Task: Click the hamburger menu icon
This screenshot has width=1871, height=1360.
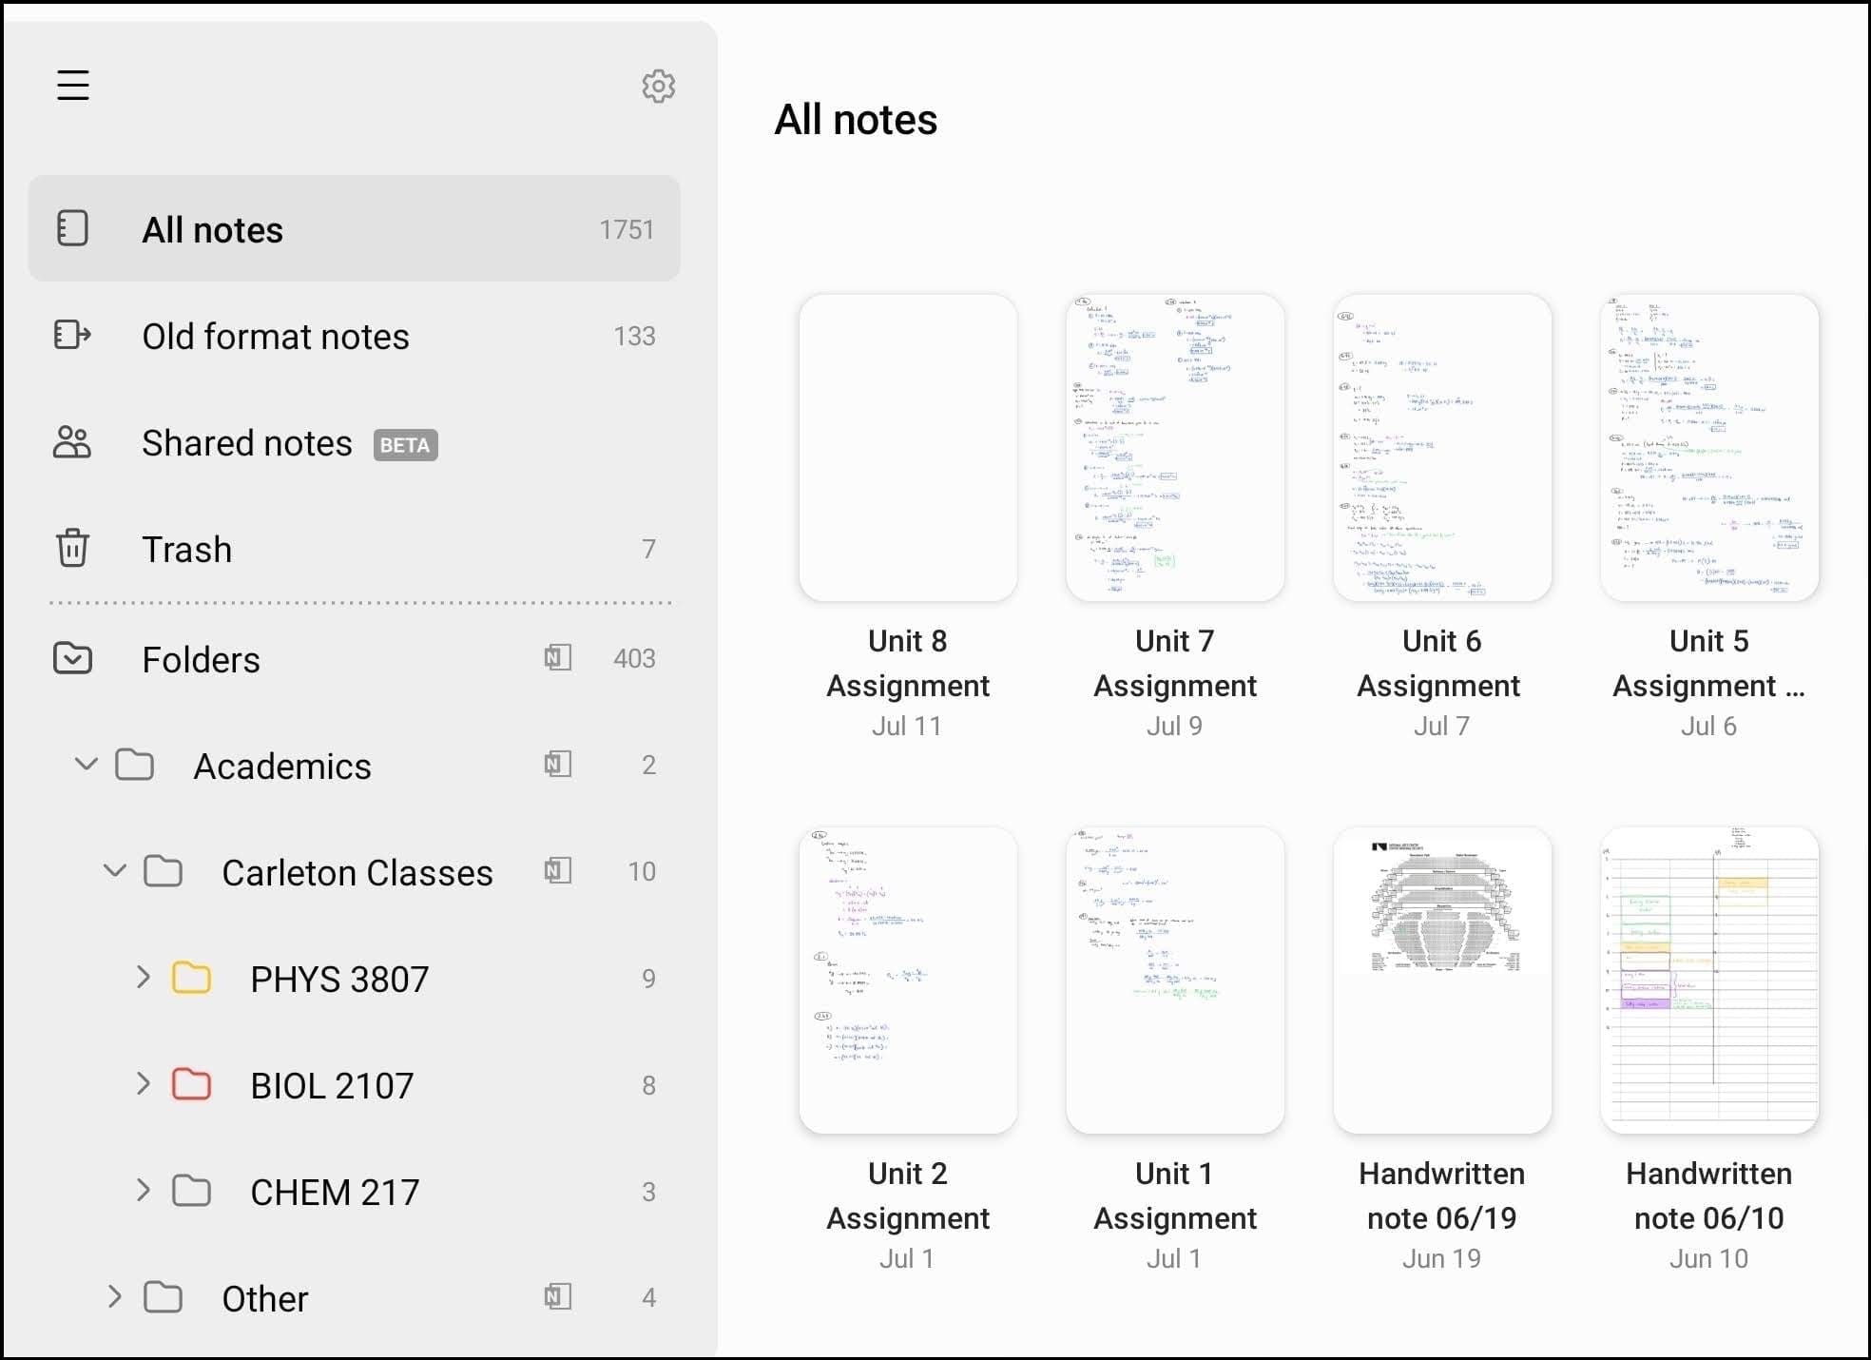Action: click(72, 85)
